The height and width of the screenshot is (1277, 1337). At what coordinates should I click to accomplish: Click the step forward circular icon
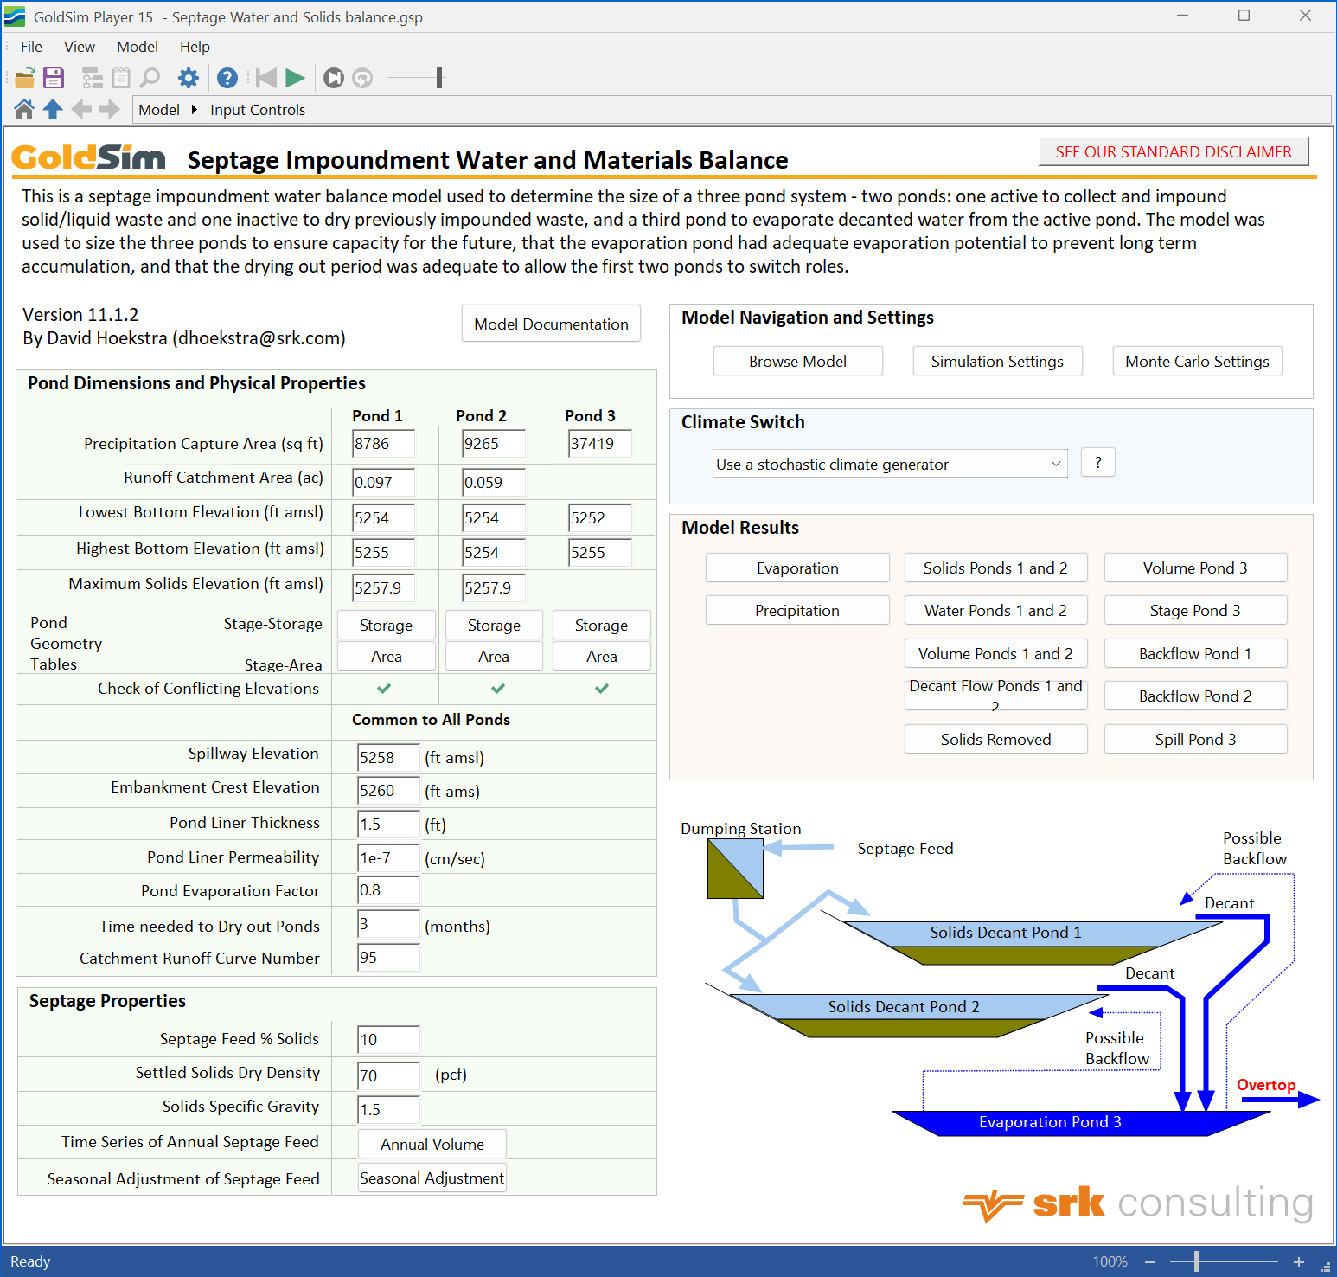[x=334, y=78]
